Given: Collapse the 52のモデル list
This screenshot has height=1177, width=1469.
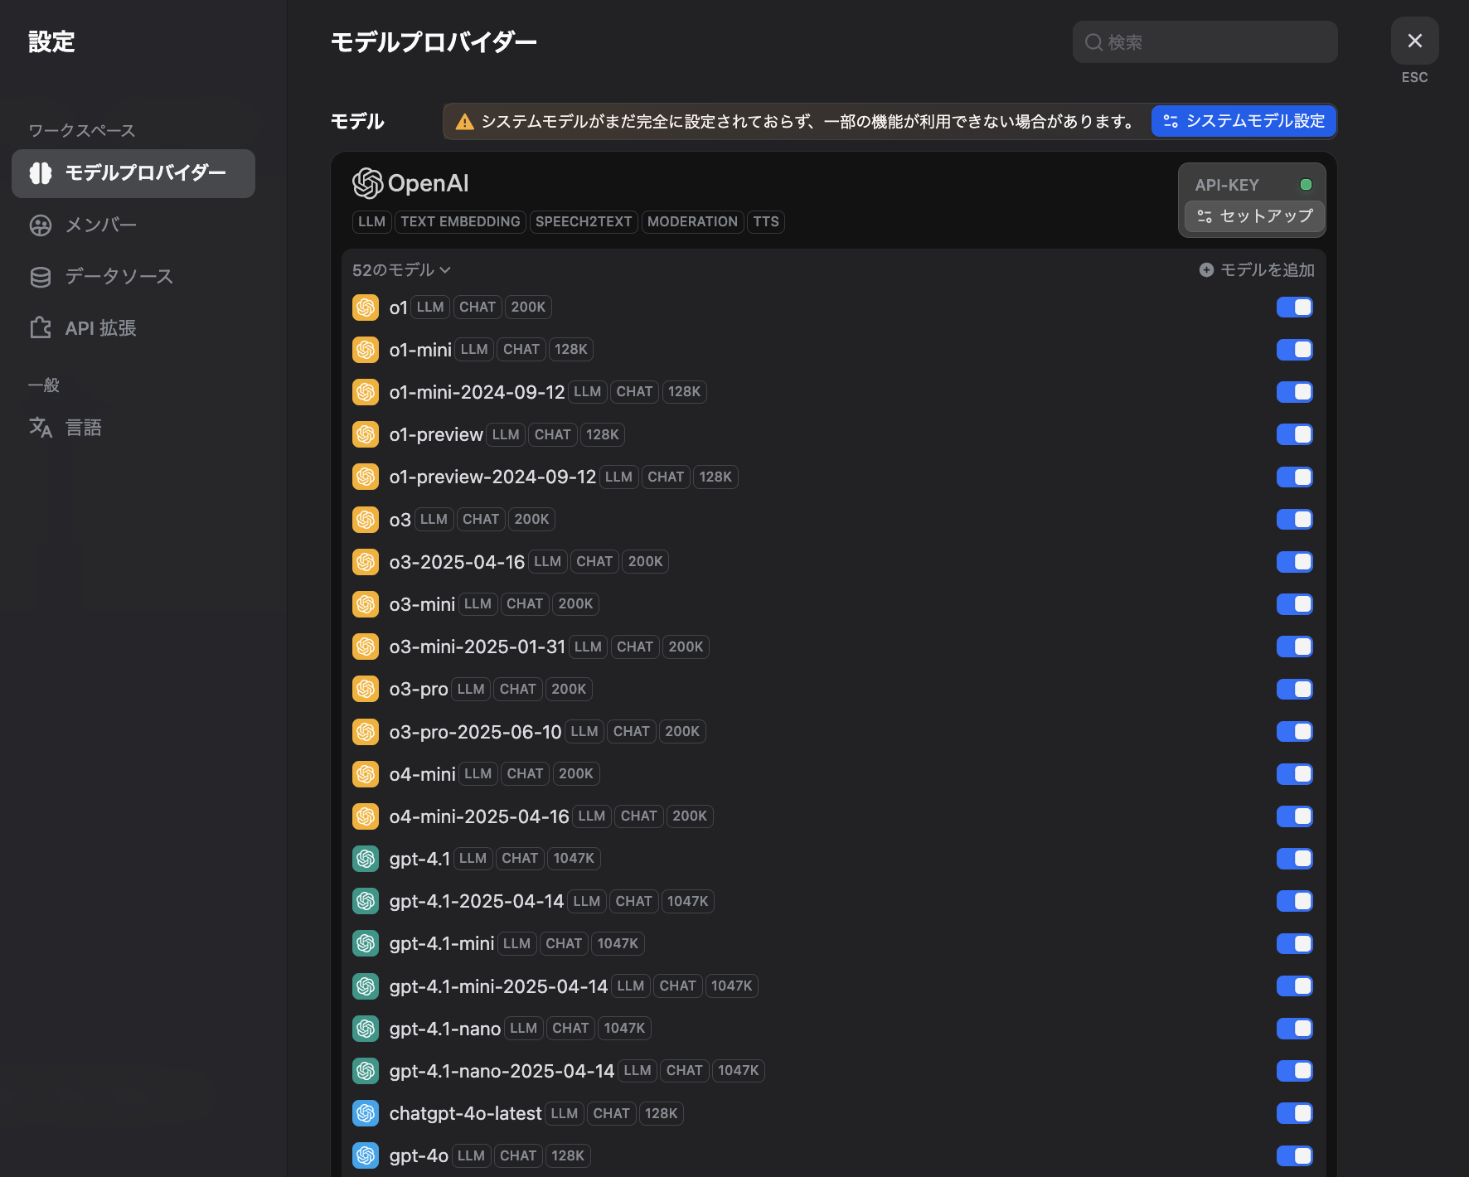Looking at the screenshot, I should (x=401, y=270).
